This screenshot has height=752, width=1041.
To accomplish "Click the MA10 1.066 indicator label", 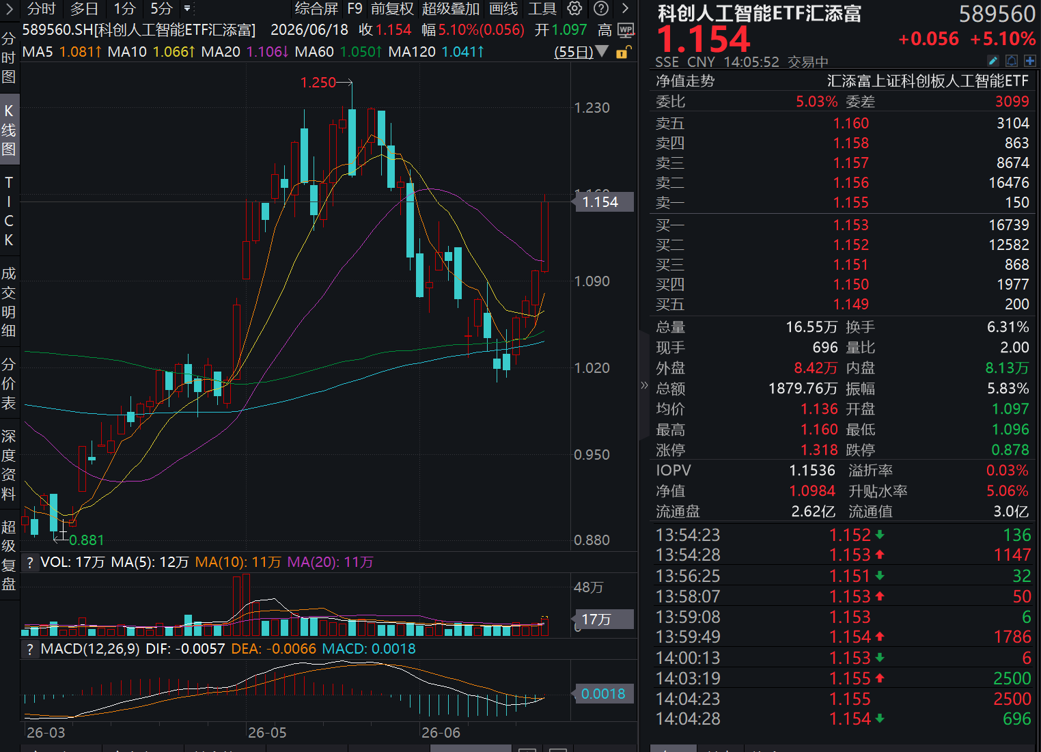I will coord(152,51).
